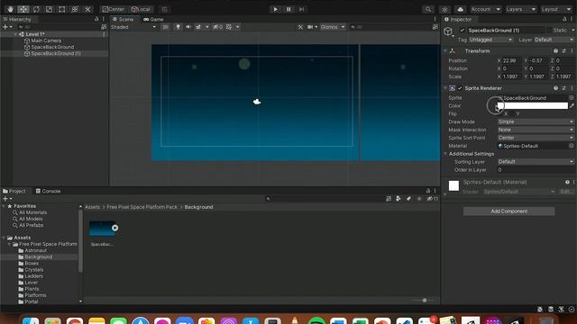Viewport: 577px width, 324px height.
Task: Open the global search icon
Action: (428, 9)
